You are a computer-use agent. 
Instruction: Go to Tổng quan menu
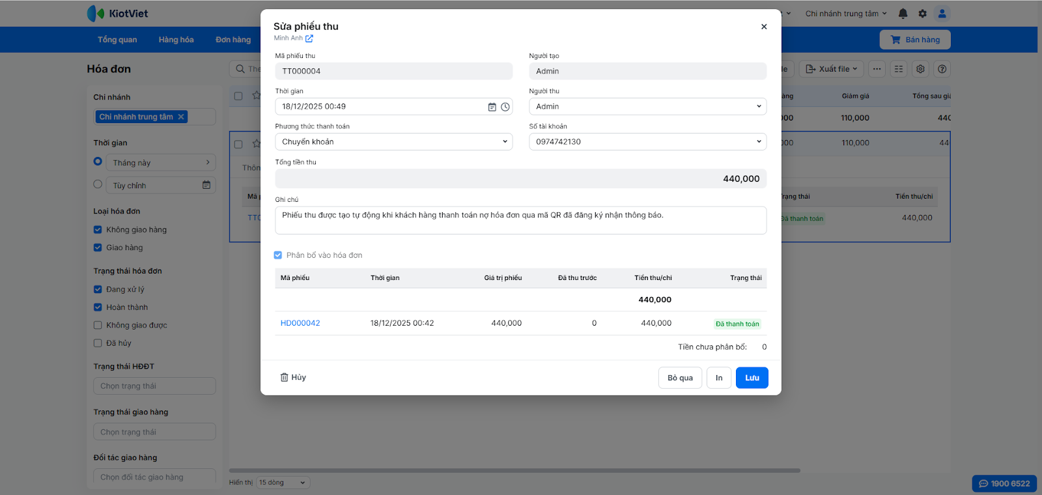117,40
